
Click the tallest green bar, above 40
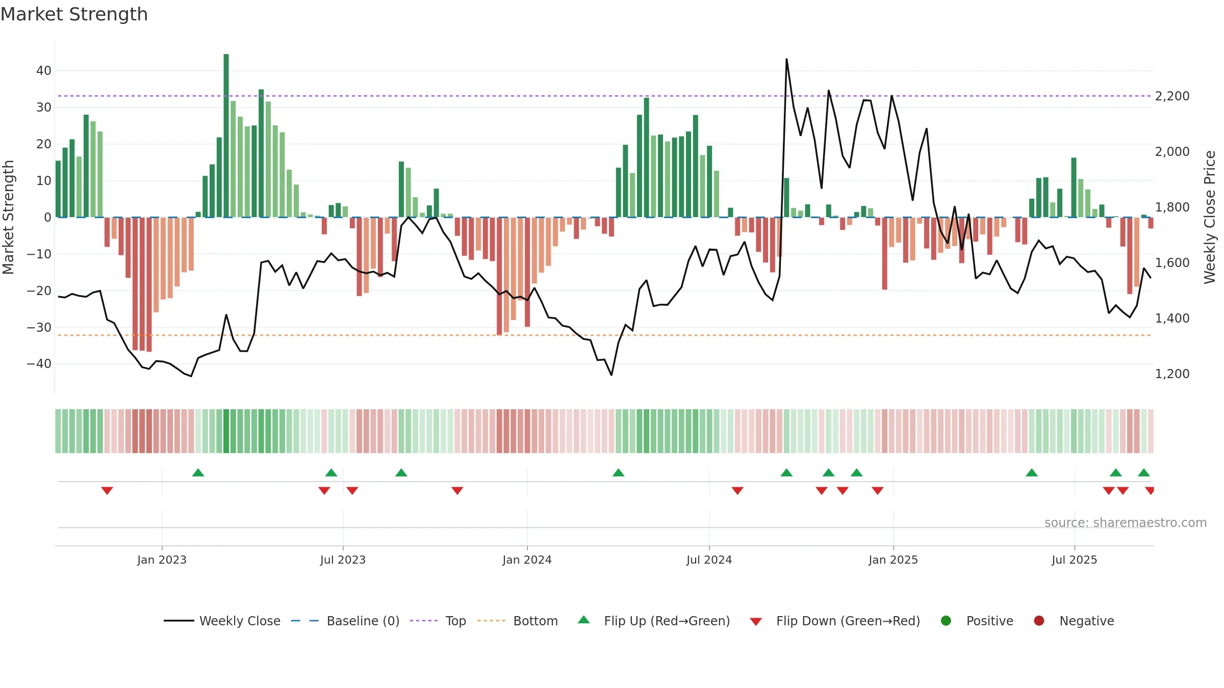coord(226,136)
